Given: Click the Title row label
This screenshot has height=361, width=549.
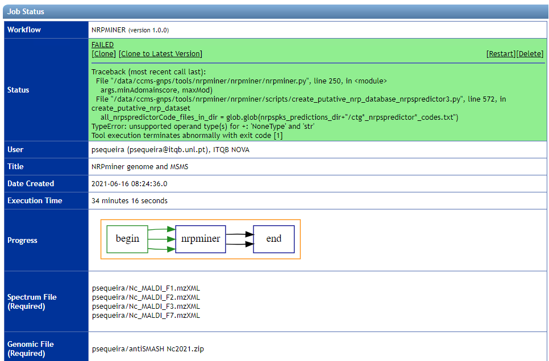Looking at the screenshot, I should tap(15, 167).
